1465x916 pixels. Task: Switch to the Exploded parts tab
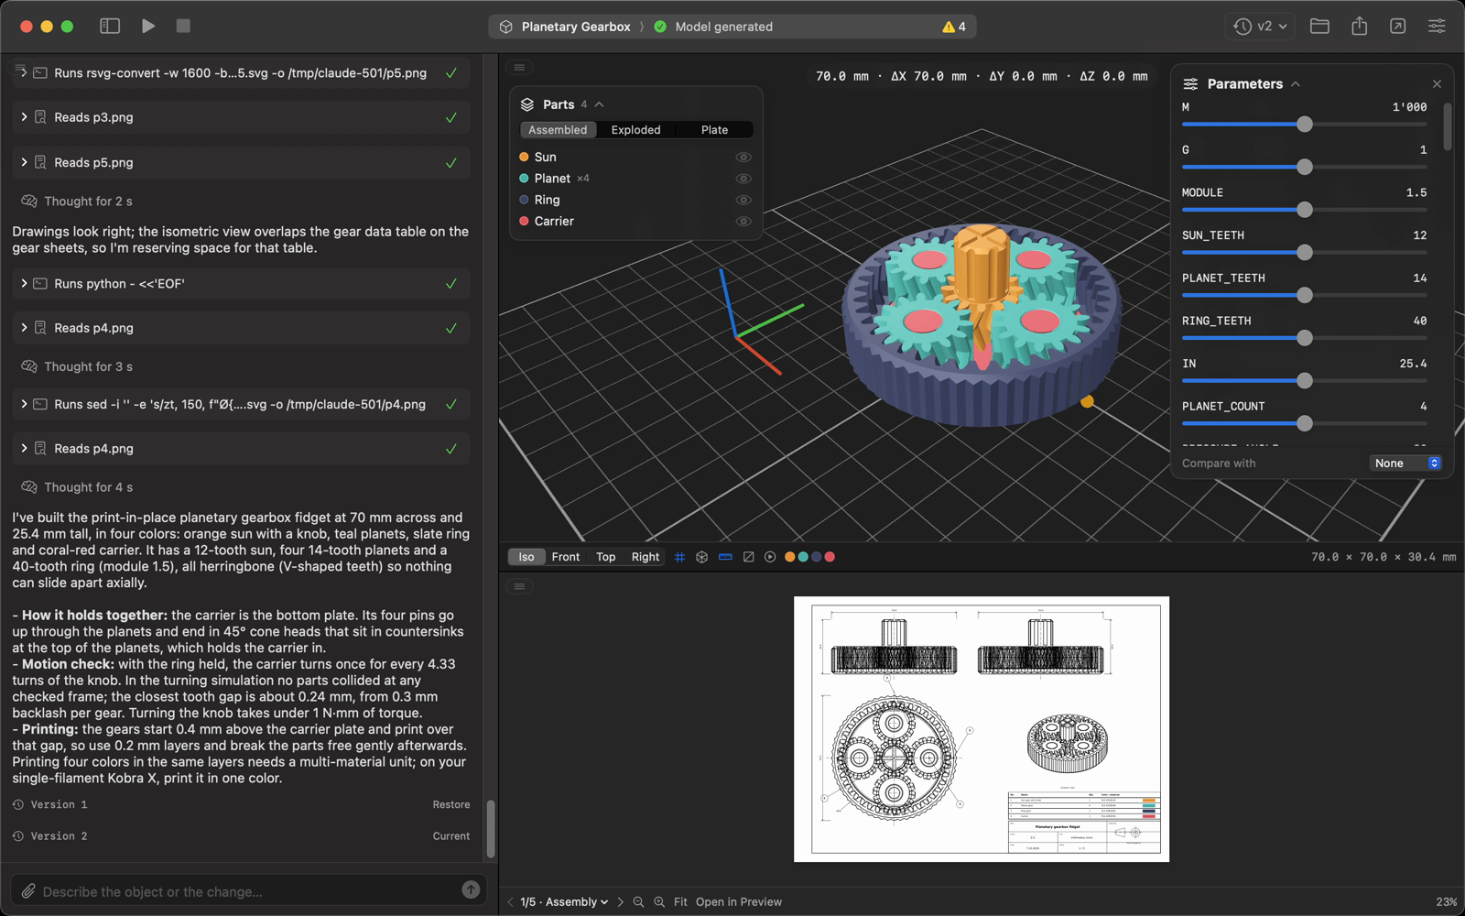pos(636,130)
